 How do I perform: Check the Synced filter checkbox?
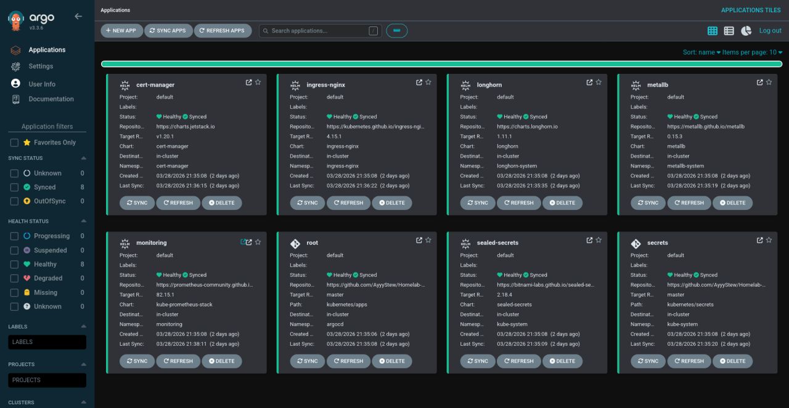point(14,187)
